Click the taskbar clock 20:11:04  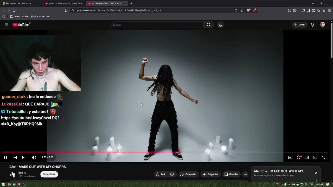[x=319, y=184]
